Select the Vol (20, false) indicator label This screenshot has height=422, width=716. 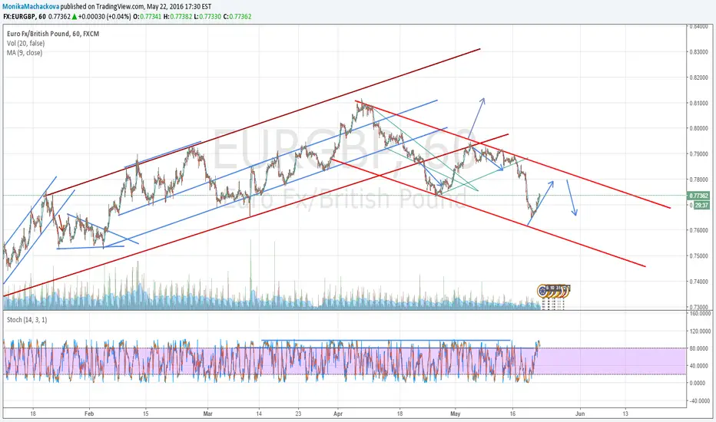click(x=25, y=43)
